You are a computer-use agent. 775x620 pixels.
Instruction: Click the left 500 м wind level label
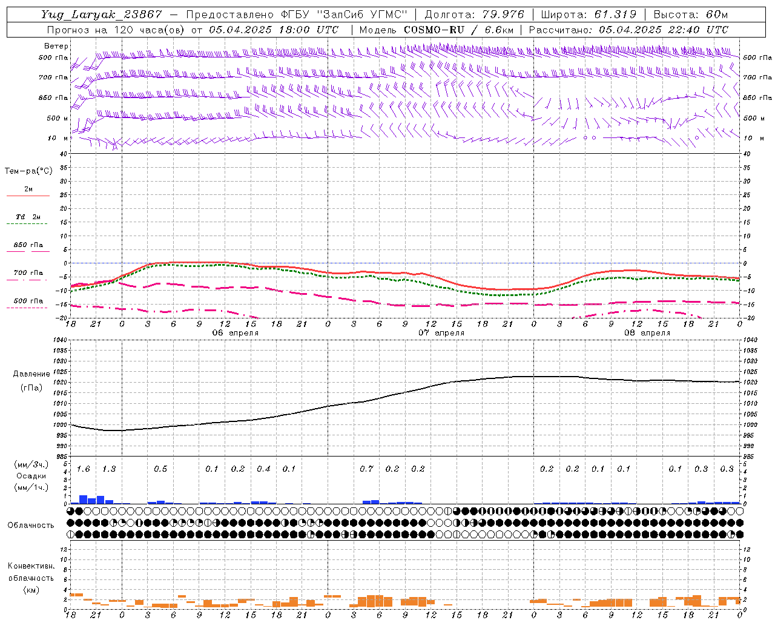[58, 118]
